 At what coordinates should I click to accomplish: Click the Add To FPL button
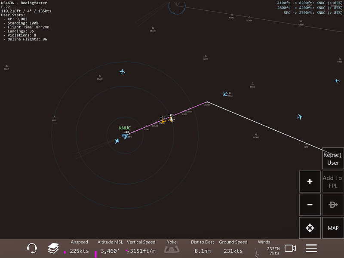(333, 181)
